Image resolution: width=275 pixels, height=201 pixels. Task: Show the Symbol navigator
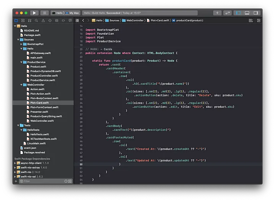(30, 21)
